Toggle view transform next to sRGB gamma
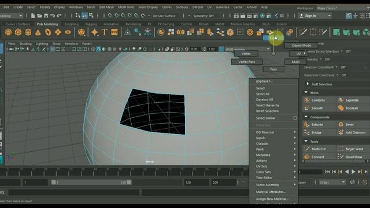The image size is (370, 208). pos(221,49)
